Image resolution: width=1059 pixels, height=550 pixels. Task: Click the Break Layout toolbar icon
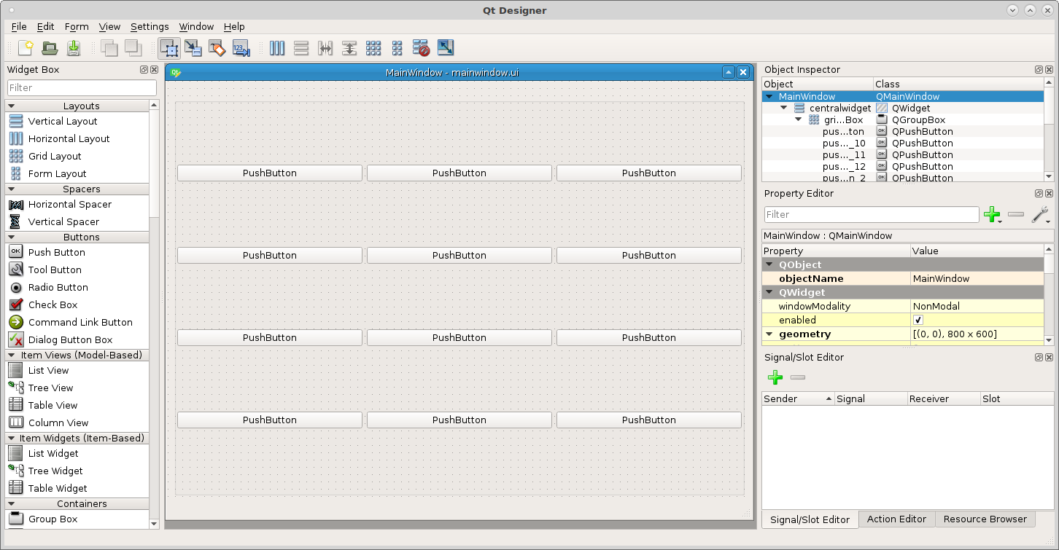[421, 48]
